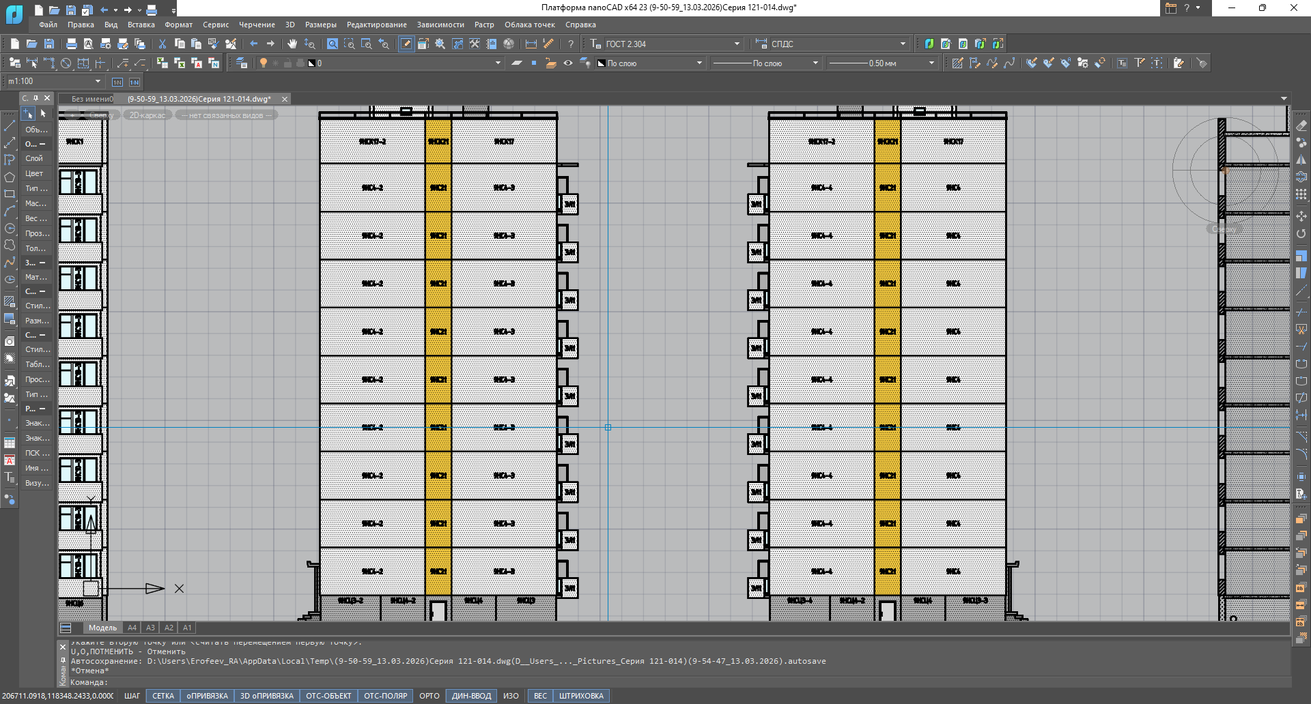Toggle the layer on/off light bulb
Image resolution: width=1311 pixels, height=704 pixels.
(x=264, y=63)
